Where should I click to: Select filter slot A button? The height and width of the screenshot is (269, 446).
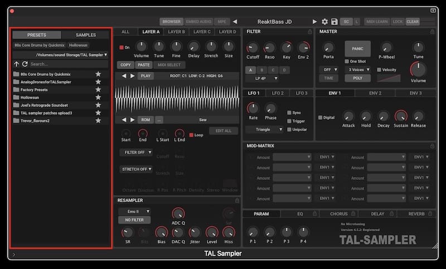[250, 70]
